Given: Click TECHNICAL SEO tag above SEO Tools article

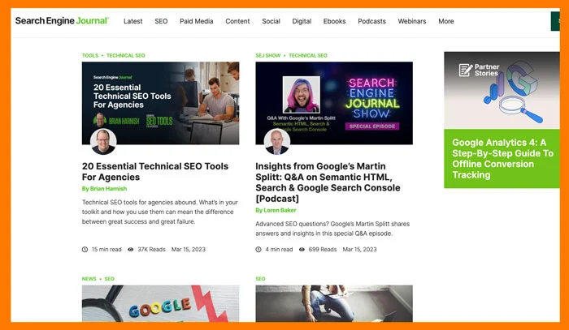Looking at the screenshot, I should 125,55.
